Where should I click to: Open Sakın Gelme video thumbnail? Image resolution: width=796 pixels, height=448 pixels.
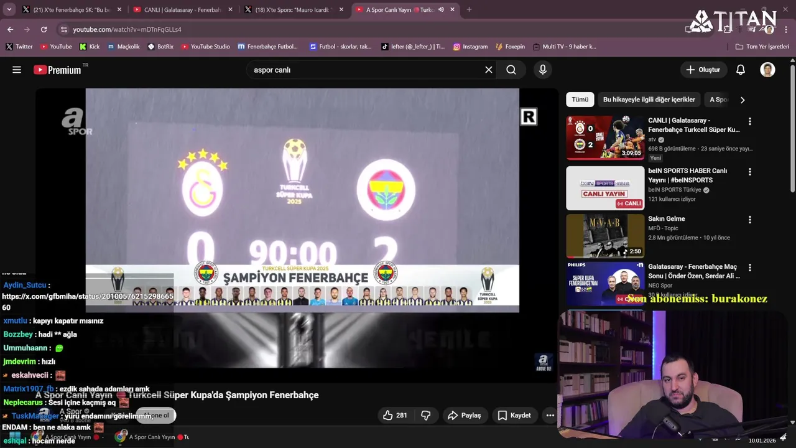pyautogui.click(x=605, y=236)
